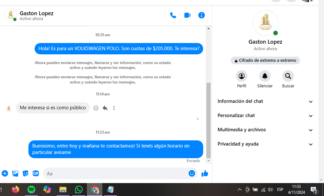The width and height of the screenshot is (324, 196).
Task: Send a thumbs-up like
Action: (205, 173)
